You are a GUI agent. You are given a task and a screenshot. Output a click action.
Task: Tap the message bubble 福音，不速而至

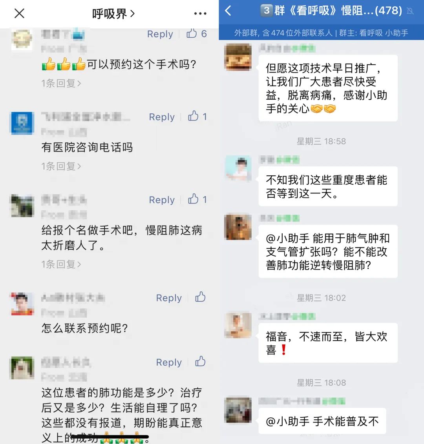coord(328,343)
